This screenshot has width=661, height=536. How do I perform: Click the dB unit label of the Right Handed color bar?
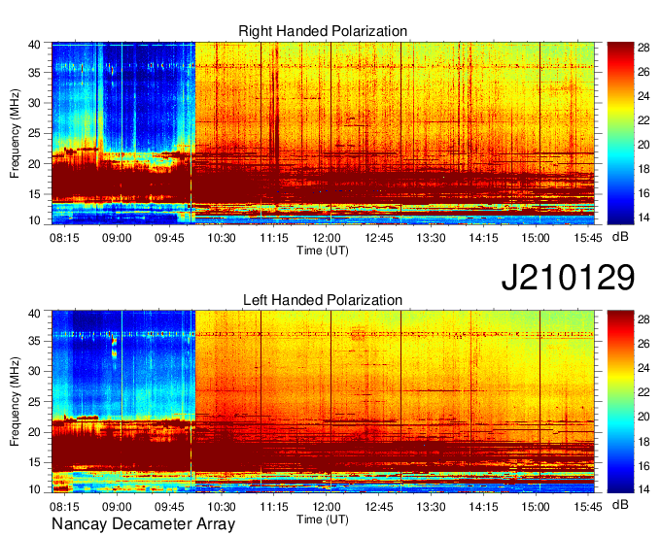coord(620,237)
